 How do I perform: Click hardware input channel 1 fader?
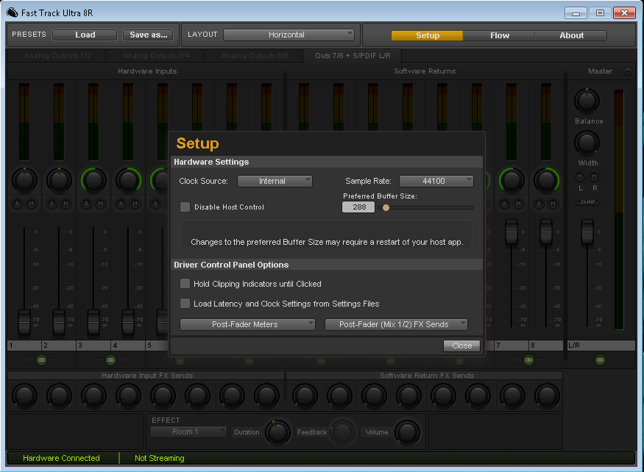click(x=24, y=323)
